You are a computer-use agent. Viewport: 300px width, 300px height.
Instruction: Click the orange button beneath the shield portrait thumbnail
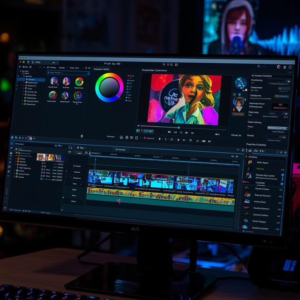point(238,114)
